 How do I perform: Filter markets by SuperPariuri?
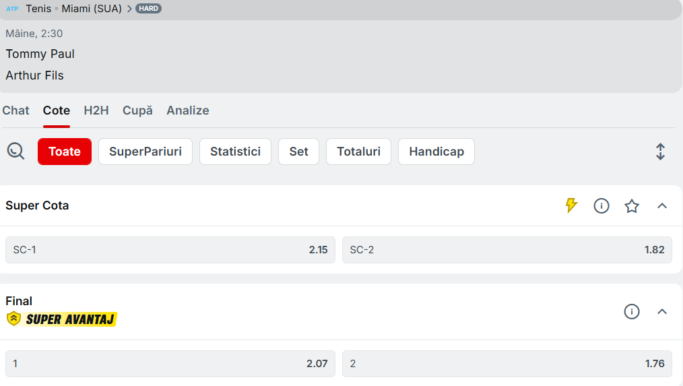tap(145, 152)
